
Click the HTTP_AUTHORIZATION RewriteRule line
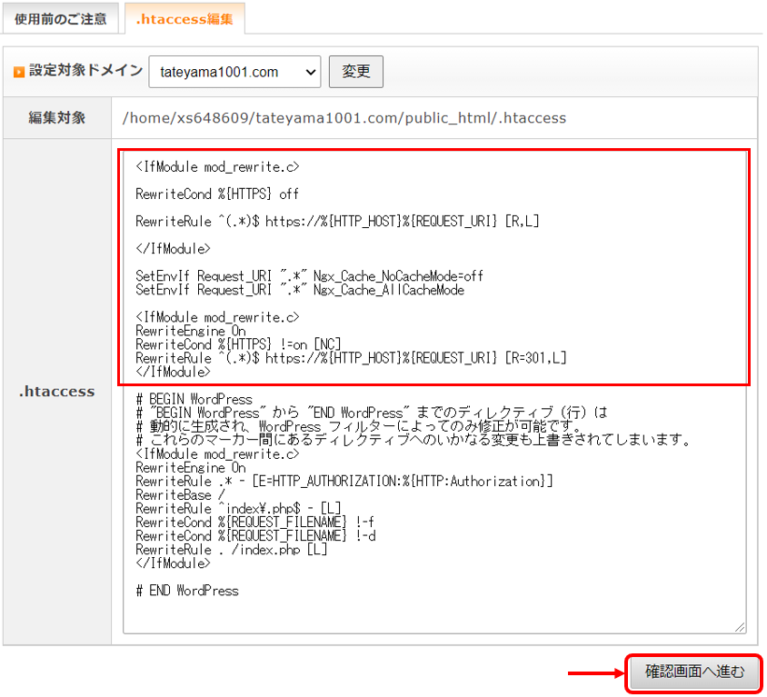click(x=344, y=481)
